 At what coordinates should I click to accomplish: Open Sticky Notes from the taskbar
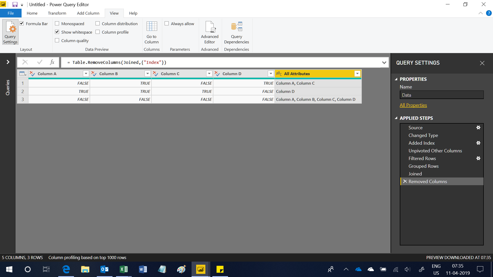pyautogui.click(x=220, y=269)
